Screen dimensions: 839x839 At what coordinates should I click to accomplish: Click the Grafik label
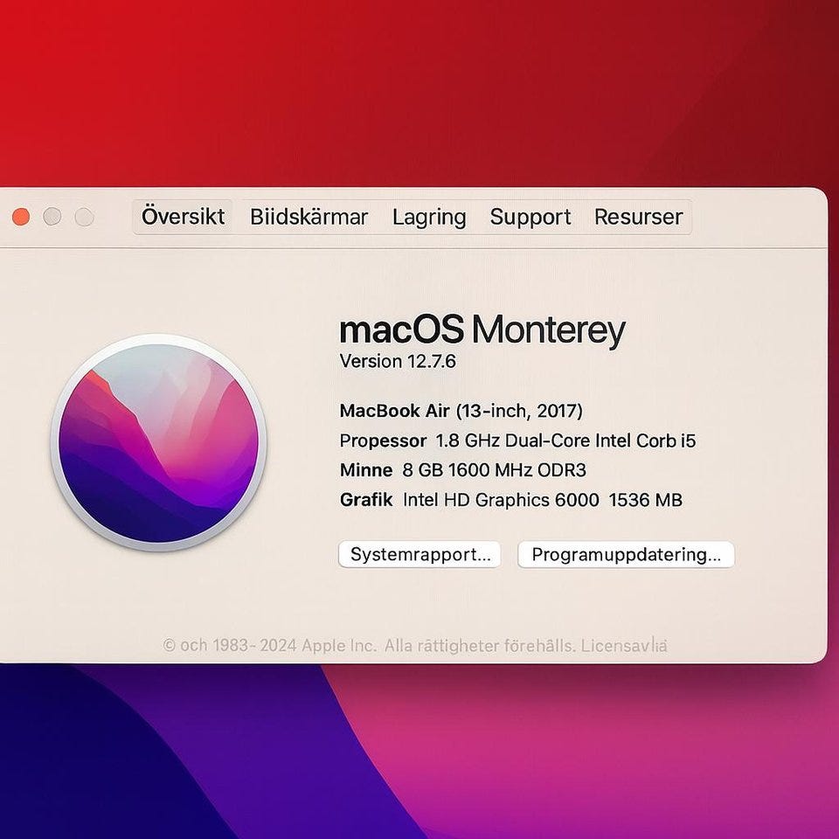pos(366,499)
